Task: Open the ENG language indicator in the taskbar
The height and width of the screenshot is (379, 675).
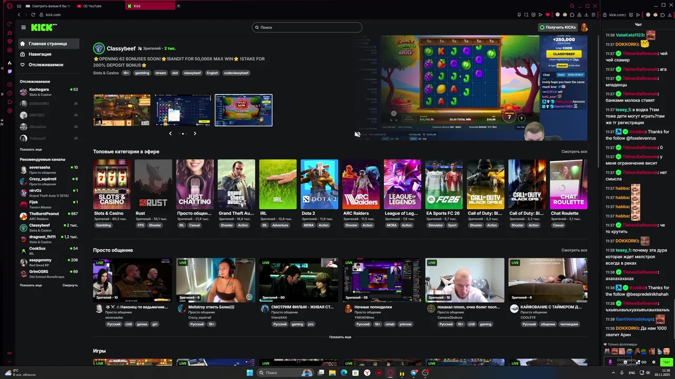Action: point(632,373)
